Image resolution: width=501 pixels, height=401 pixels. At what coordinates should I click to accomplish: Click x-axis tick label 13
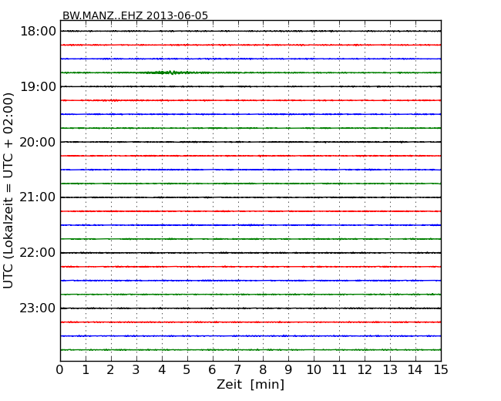(390, 370)
